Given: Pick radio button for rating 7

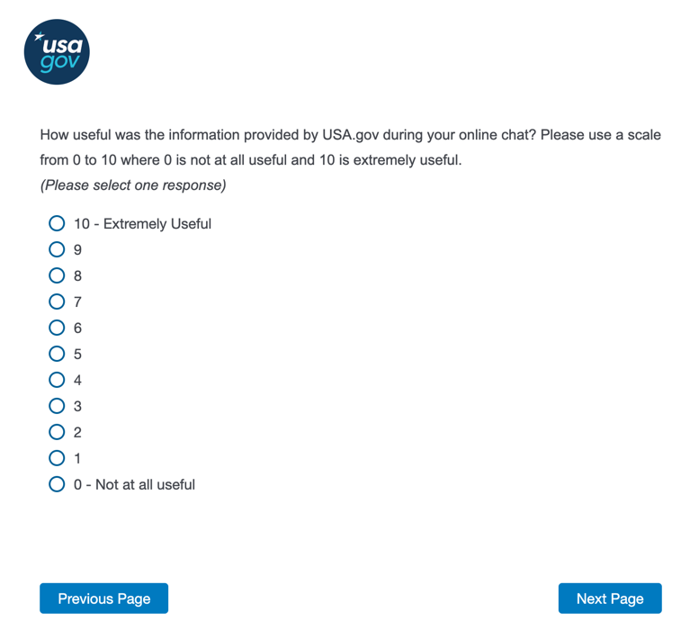Looking at the screenshot, I should tap(57, 301).
